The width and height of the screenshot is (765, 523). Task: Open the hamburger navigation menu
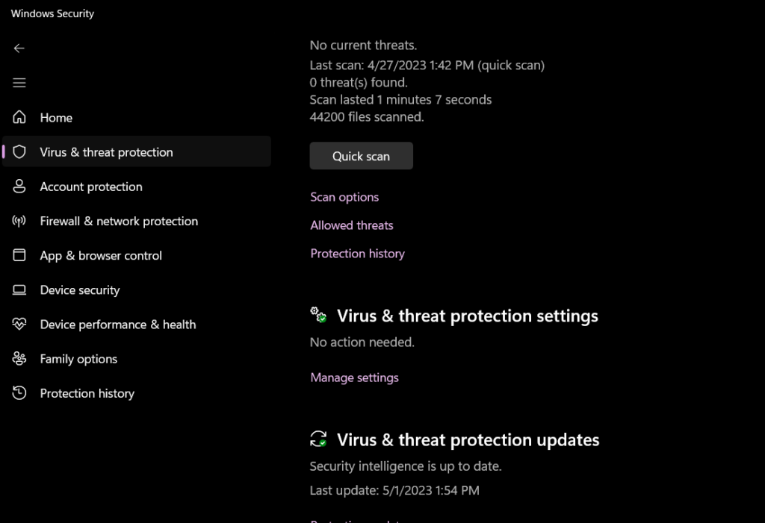click(19, 83)
